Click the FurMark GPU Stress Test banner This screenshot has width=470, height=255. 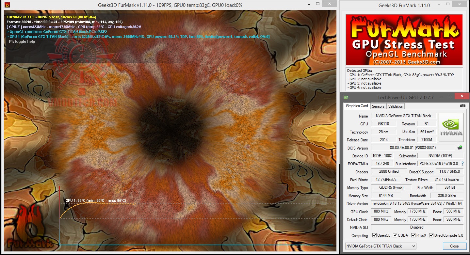(404, 40)
